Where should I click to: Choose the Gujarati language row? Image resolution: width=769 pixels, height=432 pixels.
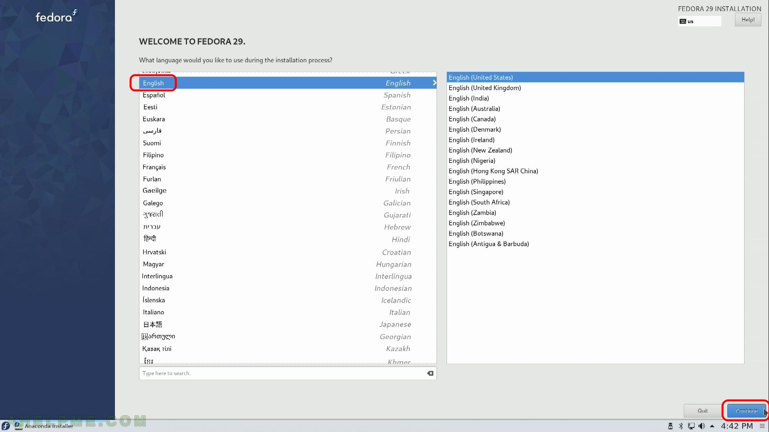[288, 215]
